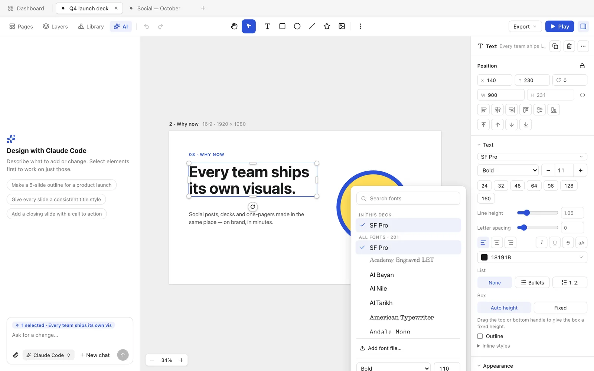
Task: Select the Ellipse shape tool
Action: 297,26
